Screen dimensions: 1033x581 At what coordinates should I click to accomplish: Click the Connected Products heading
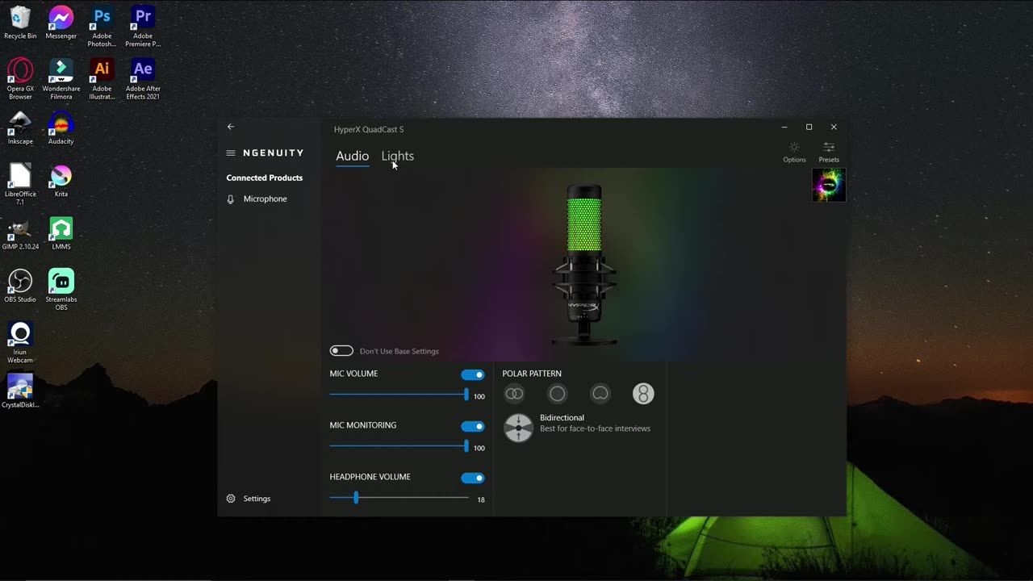(265, 178)
